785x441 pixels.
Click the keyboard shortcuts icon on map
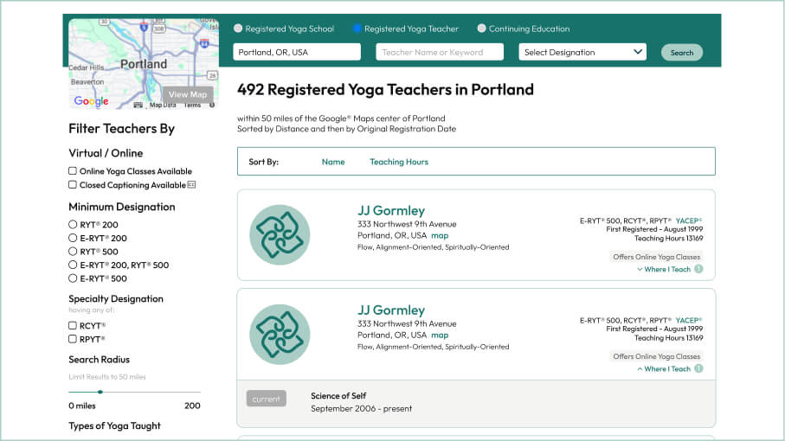point(138,105)
